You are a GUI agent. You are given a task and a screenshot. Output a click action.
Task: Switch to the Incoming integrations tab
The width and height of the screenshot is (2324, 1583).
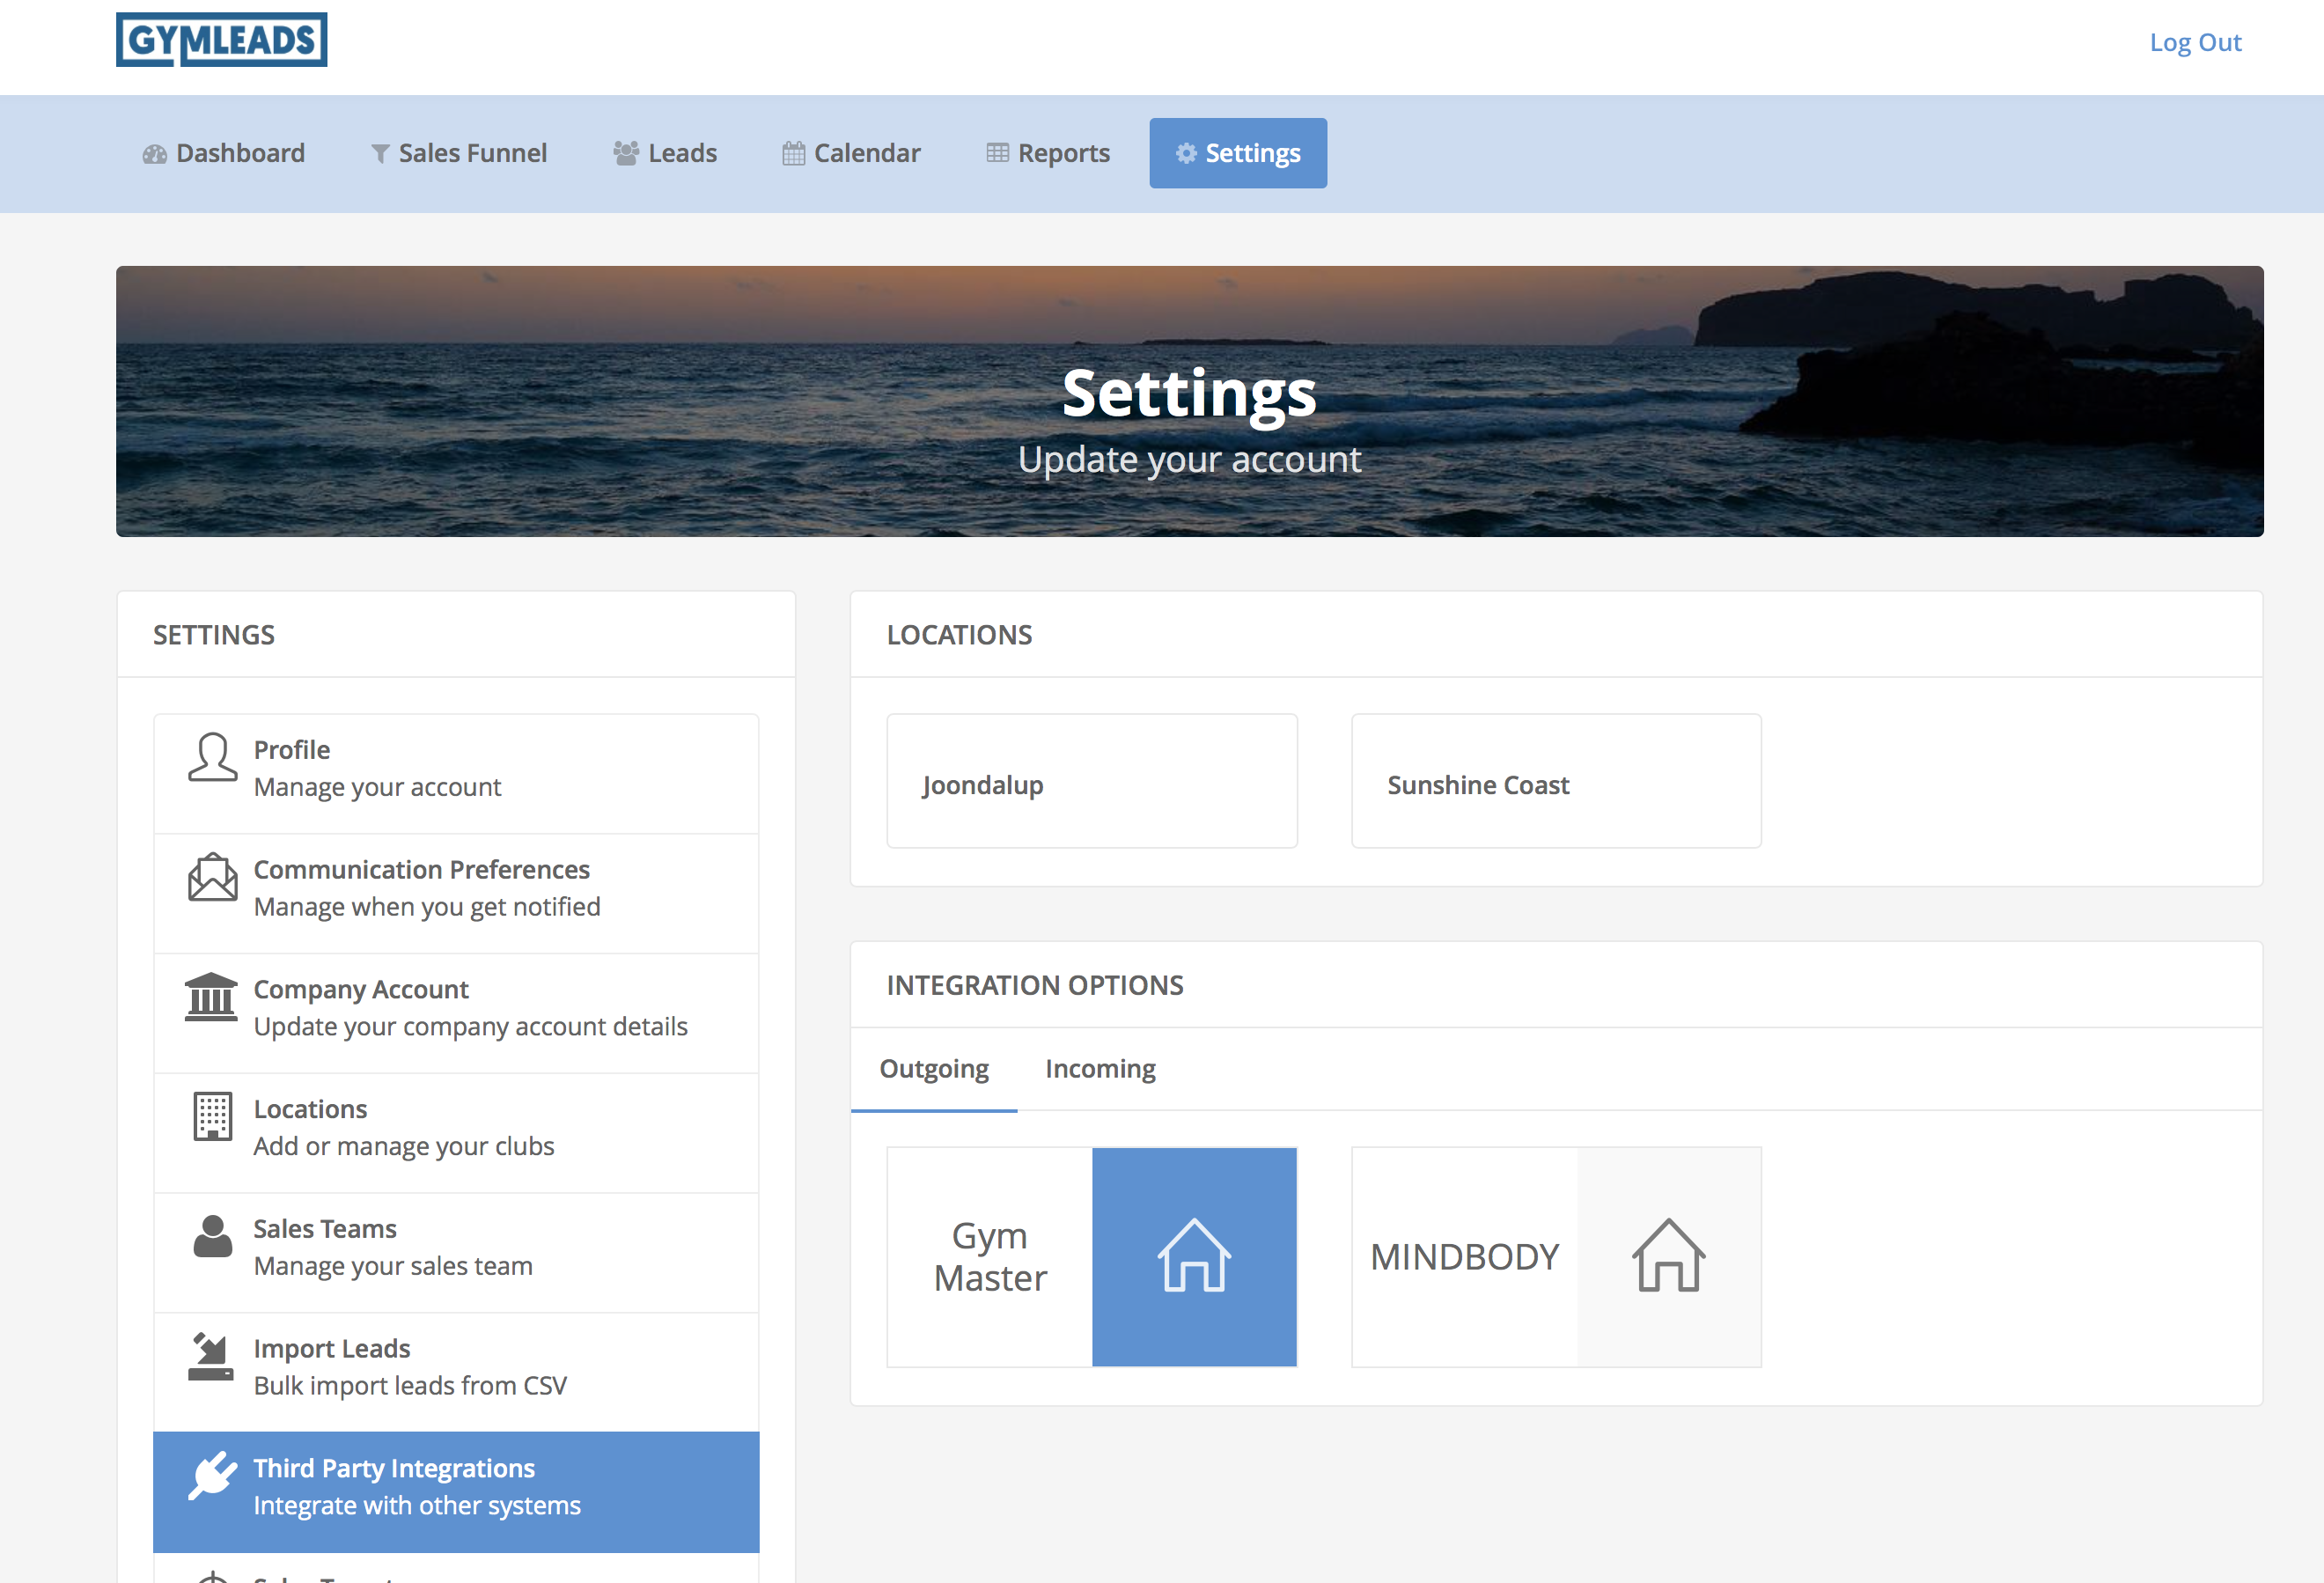click(x=1100, y=1068)
